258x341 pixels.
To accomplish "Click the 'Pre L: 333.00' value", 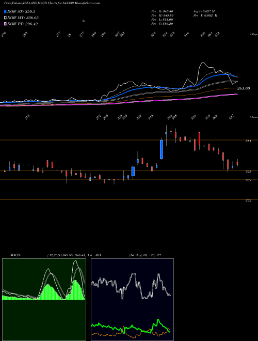I will click(x=162, y=20).
